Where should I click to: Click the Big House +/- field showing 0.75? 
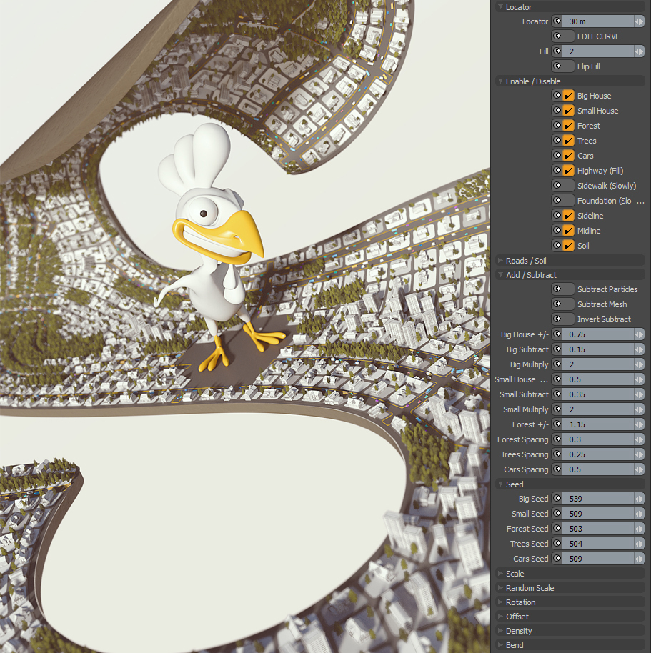tap(598, 334)
